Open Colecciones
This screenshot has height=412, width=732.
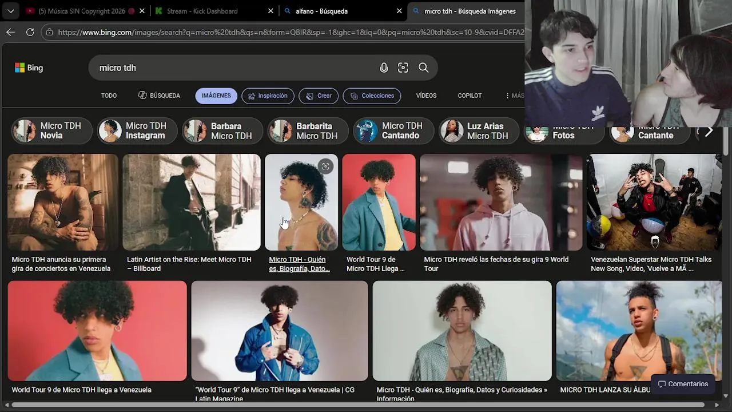pos(372,96)
